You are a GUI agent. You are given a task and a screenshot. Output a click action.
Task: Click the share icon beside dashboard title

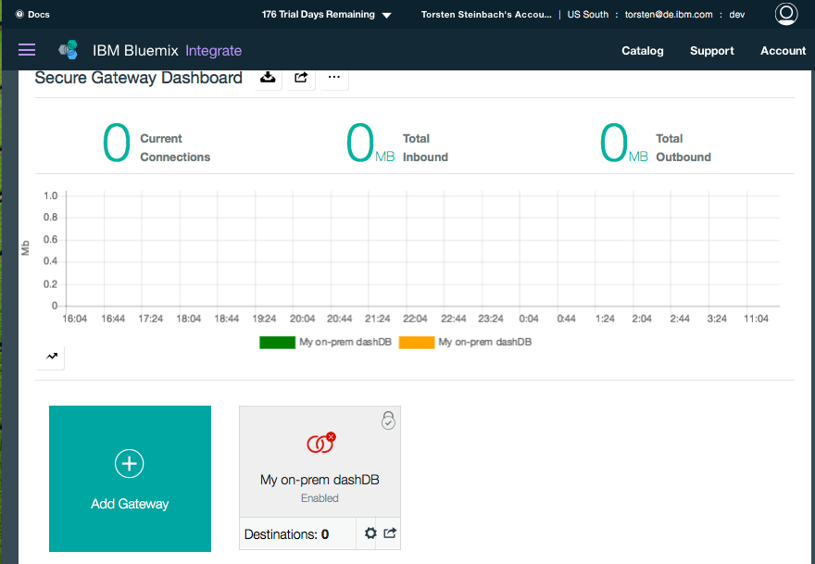(302, 78)
